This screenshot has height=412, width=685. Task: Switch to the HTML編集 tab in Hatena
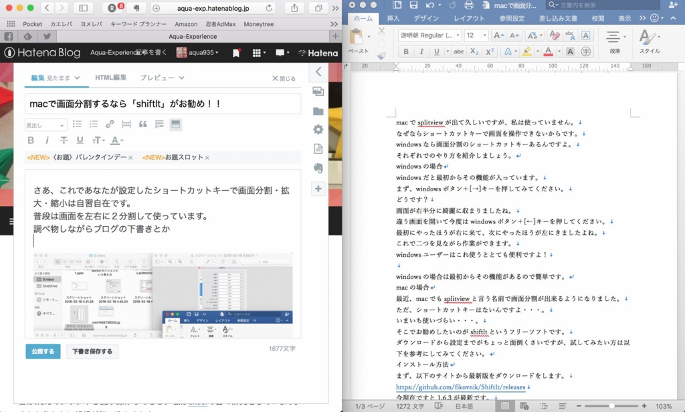(110, 78)
